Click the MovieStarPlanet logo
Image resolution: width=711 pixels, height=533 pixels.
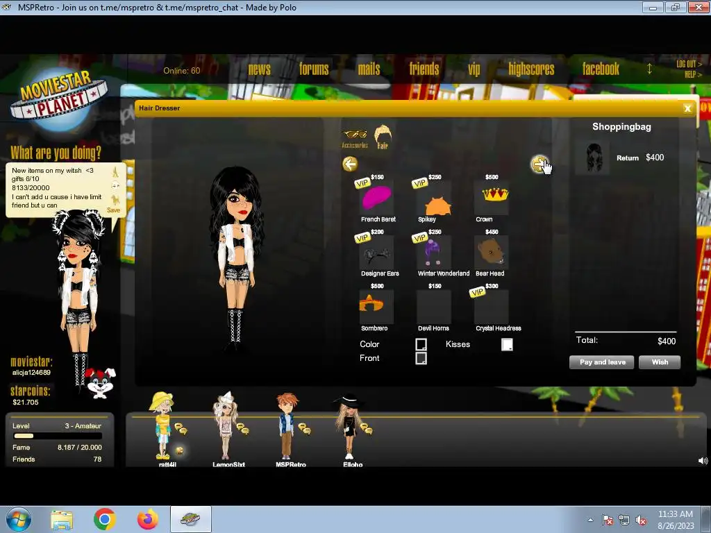[59, 101]
